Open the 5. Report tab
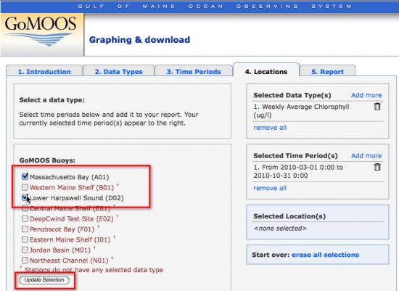 point(327,71)
